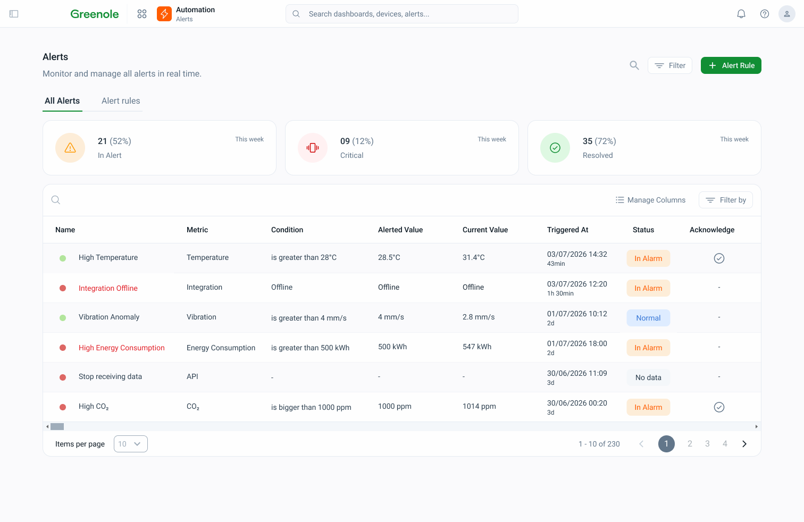Open the Manage Columns menu
The image size is (804, 522).
tap(650, 200)
